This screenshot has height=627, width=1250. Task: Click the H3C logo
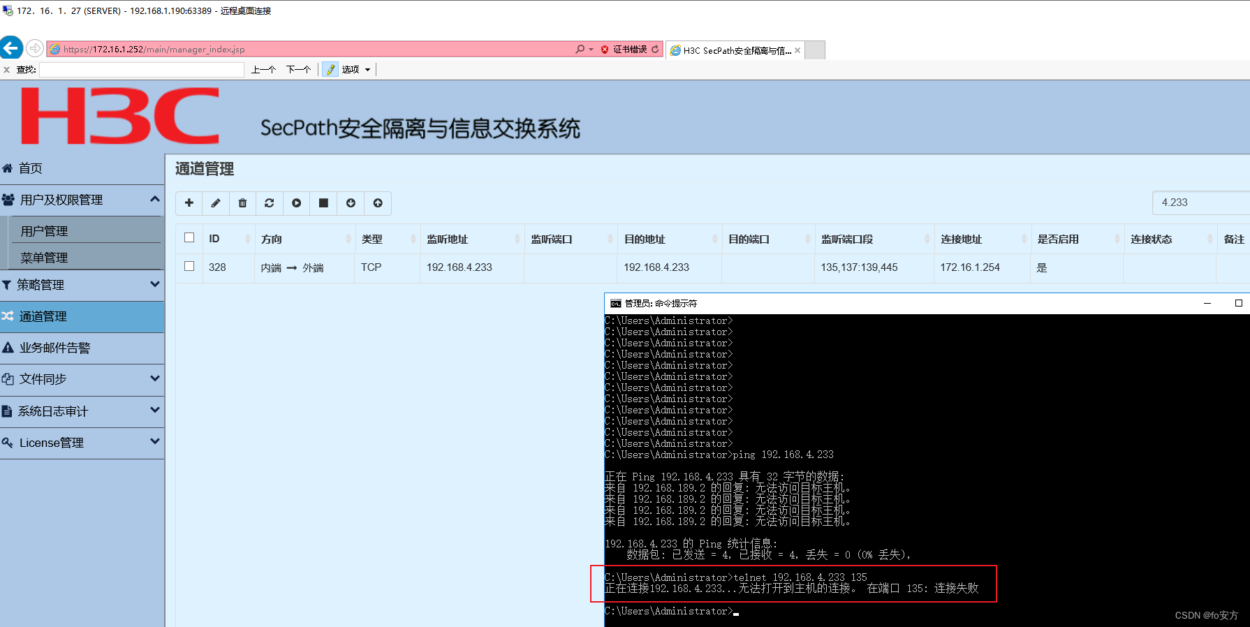[x=120, y=115]
